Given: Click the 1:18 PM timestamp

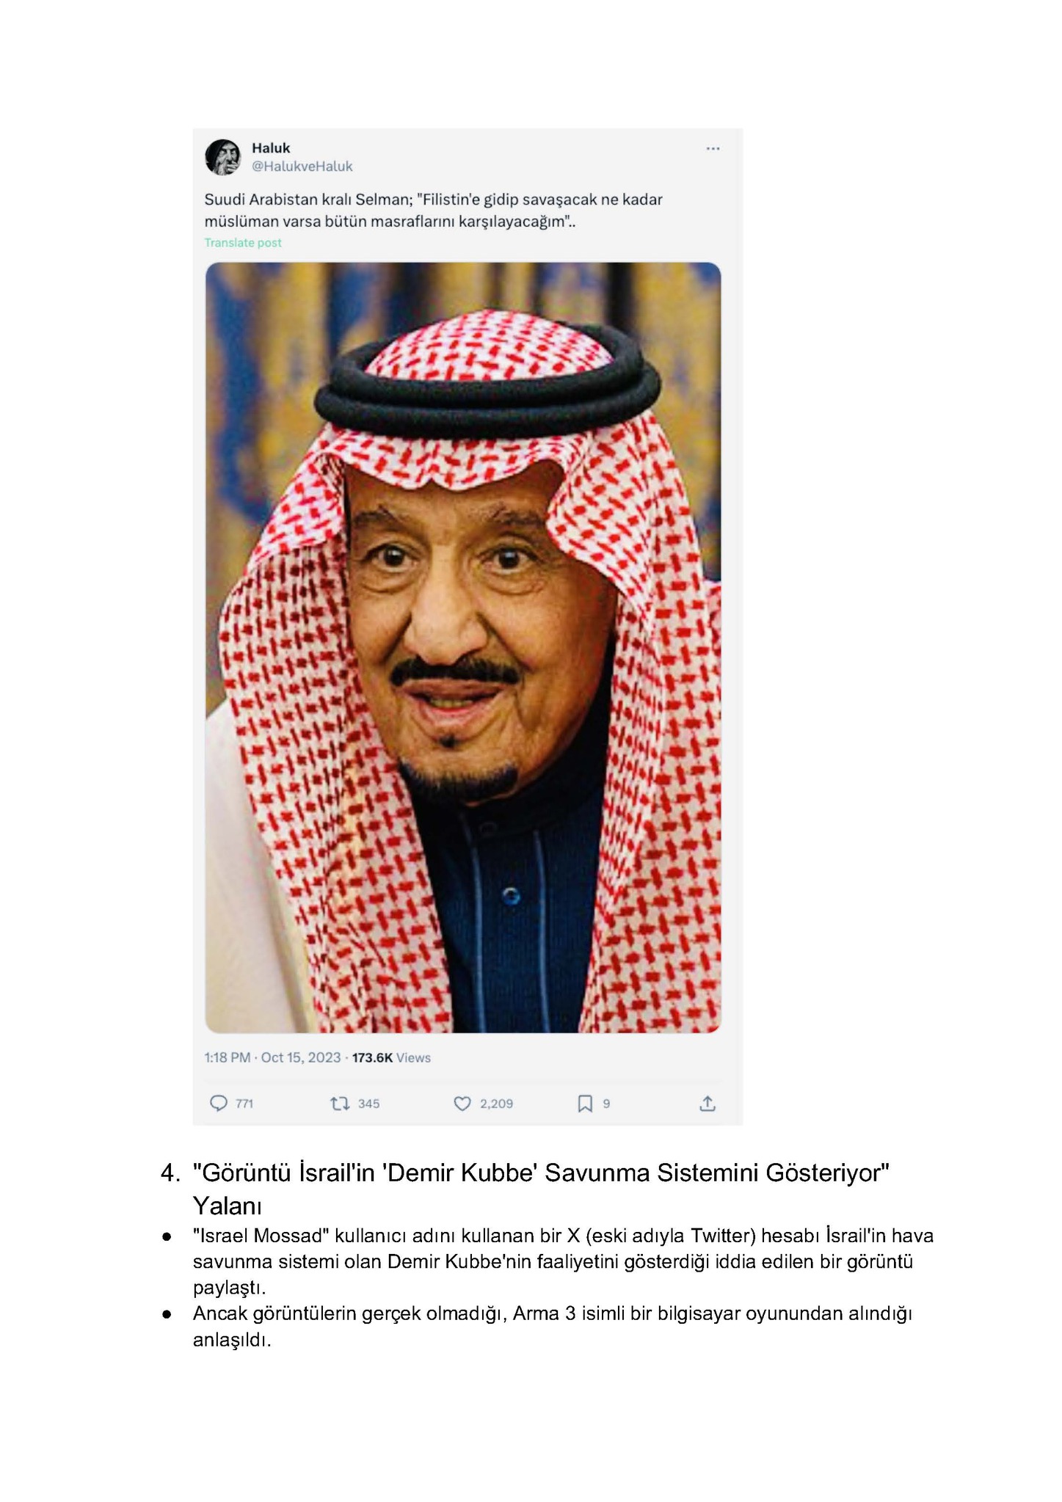Looking at the screenshot, I should pyautogui.click(x=227, y=1057).
